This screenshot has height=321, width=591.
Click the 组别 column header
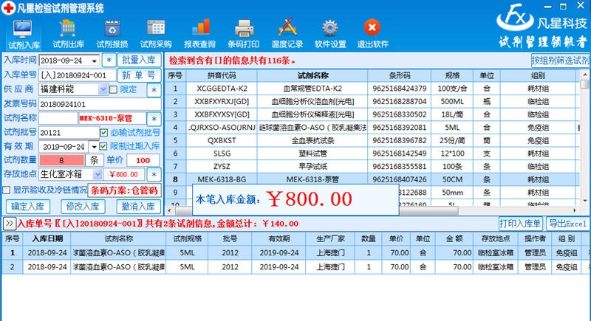coord(538,76)
